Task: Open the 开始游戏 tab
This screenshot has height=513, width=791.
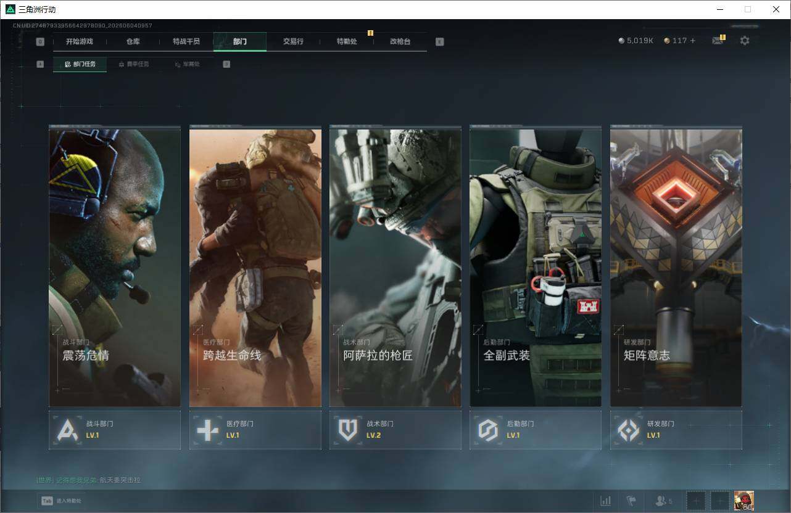Action: 80,41
